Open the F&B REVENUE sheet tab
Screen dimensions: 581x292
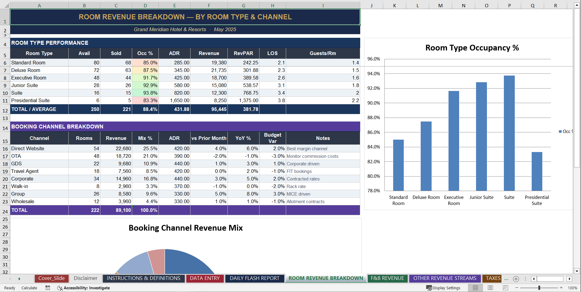[387, 278]
